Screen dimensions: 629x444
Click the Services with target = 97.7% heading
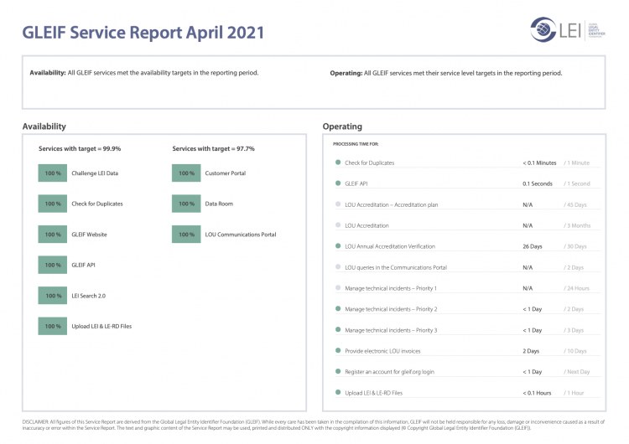click(213, 148)
